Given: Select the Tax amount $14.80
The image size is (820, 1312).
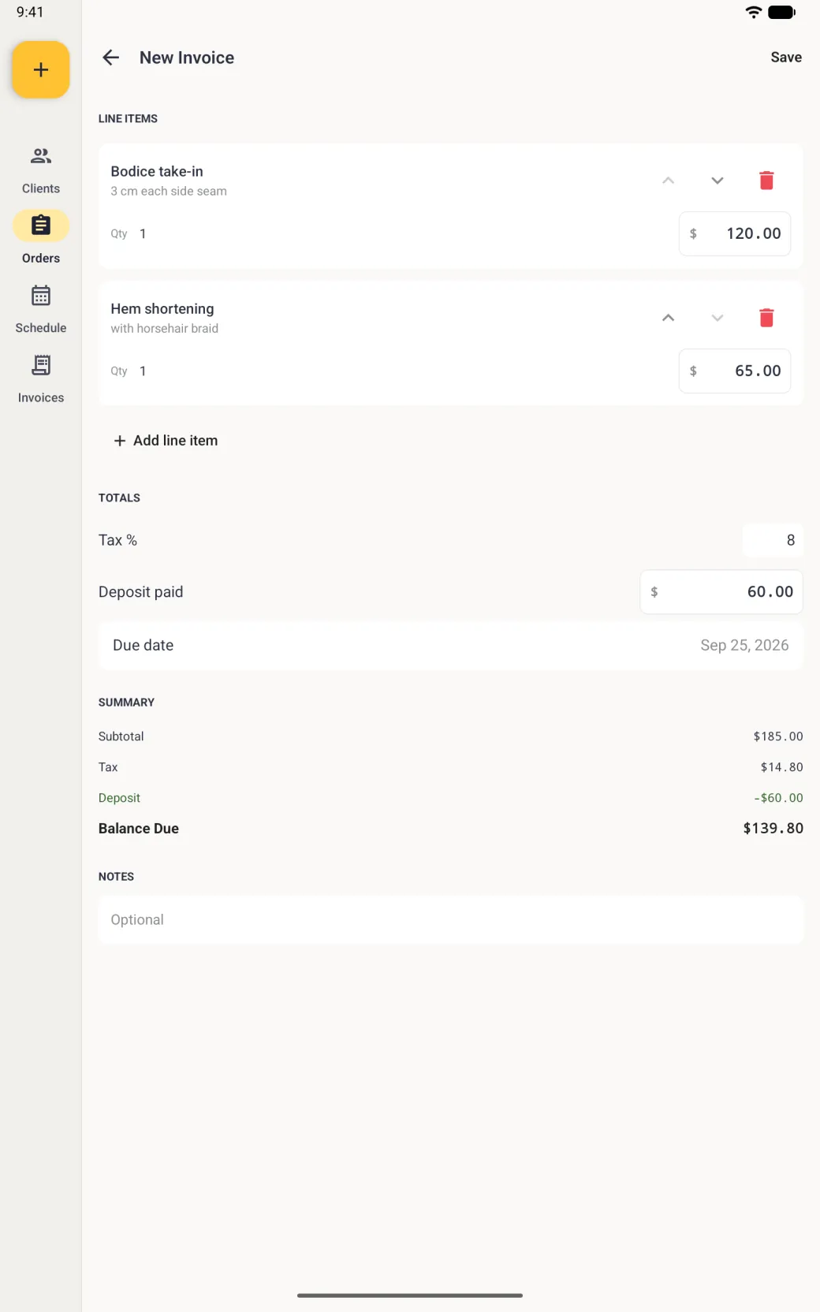Looking at the screenshot, I should click(x=781, y=767).
